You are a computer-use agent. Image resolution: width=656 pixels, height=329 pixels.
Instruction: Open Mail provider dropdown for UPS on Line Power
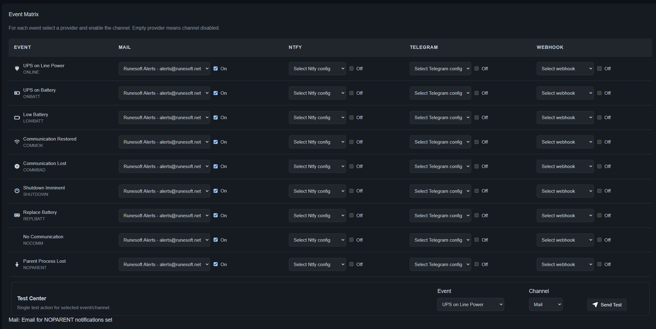click(x=164, y=69)
